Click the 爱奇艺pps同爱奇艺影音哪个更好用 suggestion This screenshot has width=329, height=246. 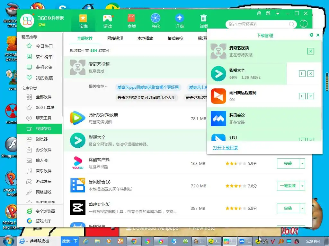148,87
